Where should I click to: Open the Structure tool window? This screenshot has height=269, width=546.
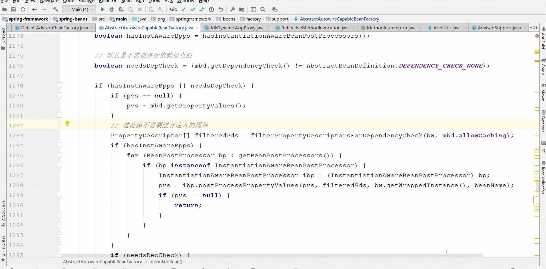pos(3,213)
